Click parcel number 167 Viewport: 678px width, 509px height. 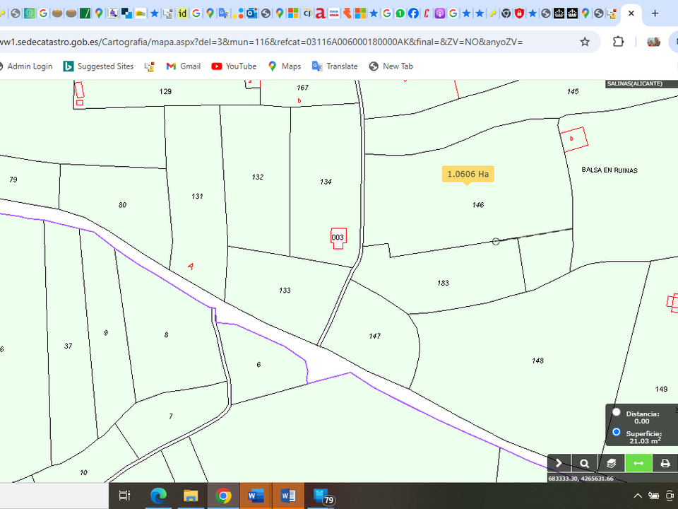pos(303,88)
